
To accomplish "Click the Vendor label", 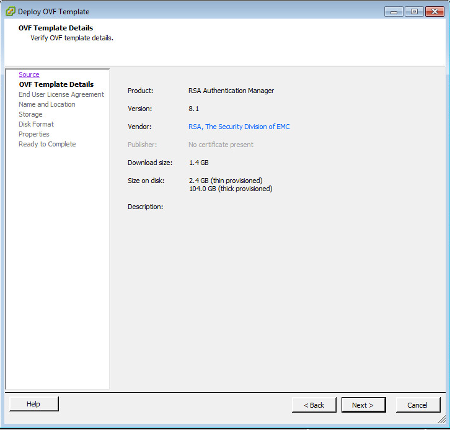I will (x=139, y=127).
